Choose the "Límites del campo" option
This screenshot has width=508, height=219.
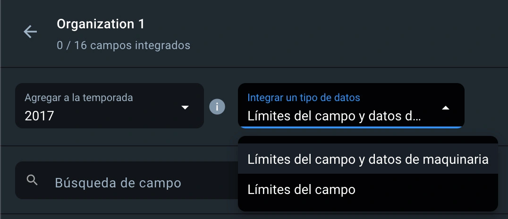click(x=301, y=190)
